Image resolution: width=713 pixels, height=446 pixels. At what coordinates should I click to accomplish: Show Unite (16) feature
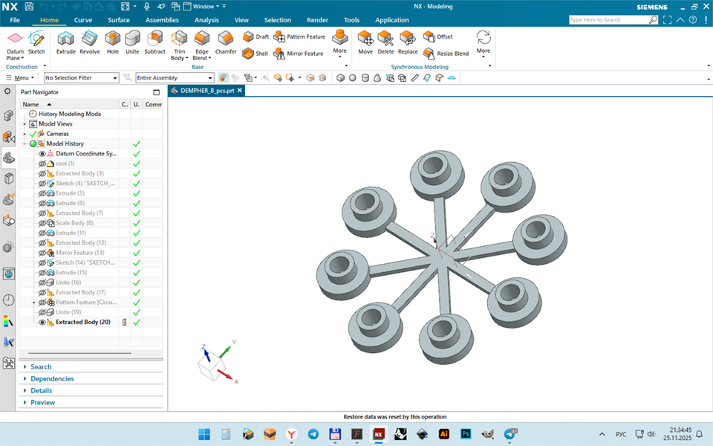[42, 282]
